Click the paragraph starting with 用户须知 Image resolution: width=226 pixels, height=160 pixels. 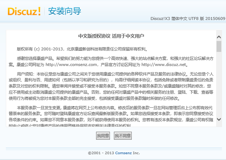111,86
